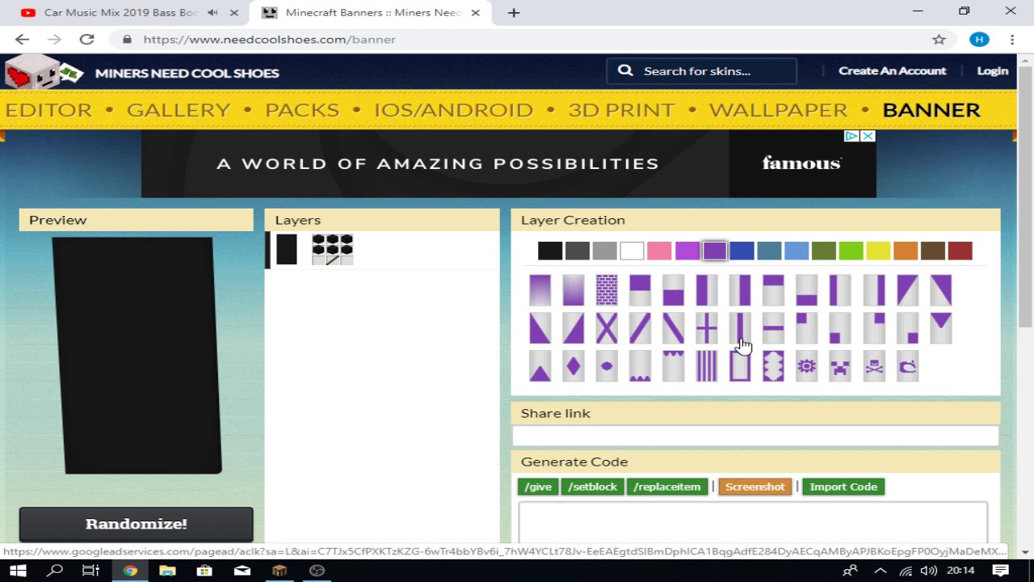
Task: Select the plain rectangular border pattern
Action: [x=740, y=367]
